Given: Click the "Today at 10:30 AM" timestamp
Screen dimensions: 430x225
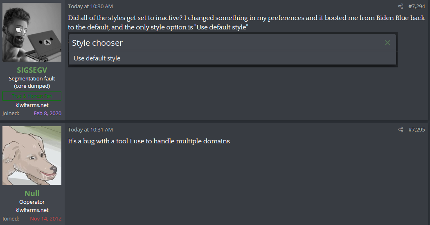Looking at the screenshot, I should [x=90, y=7].
